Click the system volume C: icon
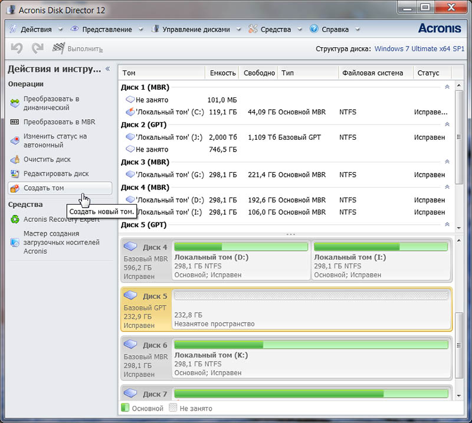Image resolution: width=472 pixels, height=423 pixels. pyautogui.click(x=130, y=112)
